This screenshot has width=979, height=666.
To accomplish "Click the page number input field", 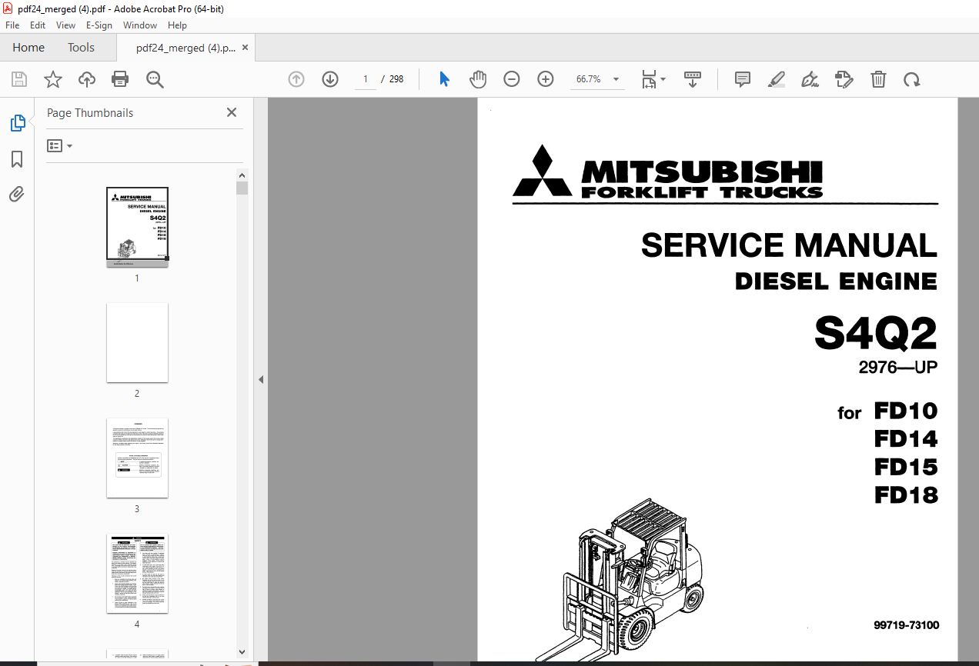I will [x=365, y=79].
